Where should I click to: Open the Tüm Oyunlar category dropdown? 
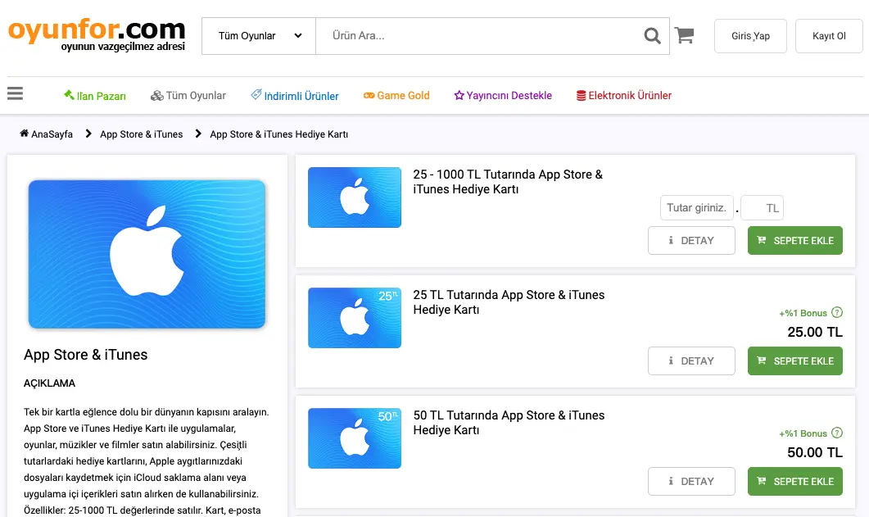coord(259,36)
